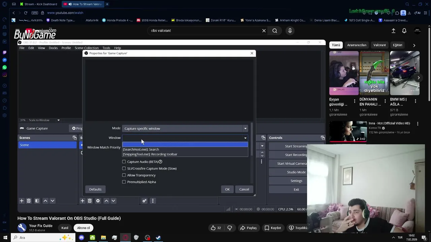Open Audio Mixer advanced gears icon
The width and height of the screenshot is (431, 242).
coord(144,201)
